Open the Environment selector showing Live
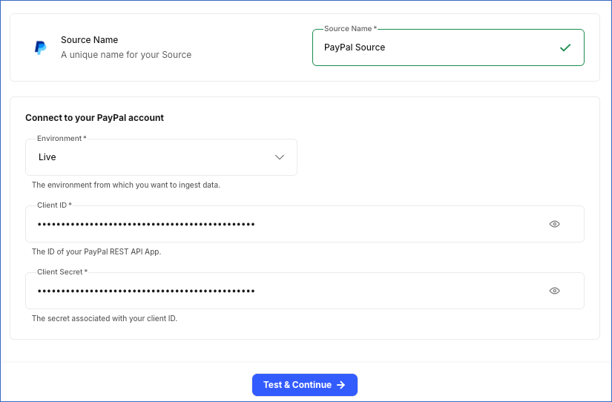 (161, 157)
